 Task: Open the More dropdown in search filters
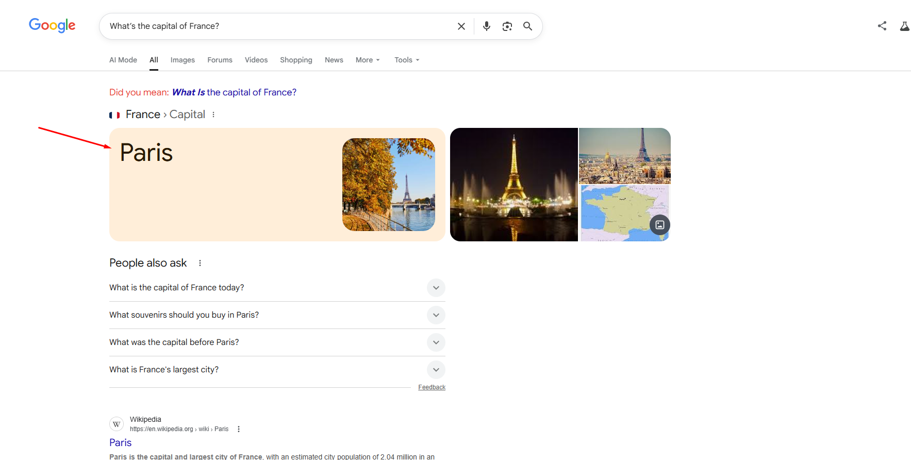click(368, 60)
